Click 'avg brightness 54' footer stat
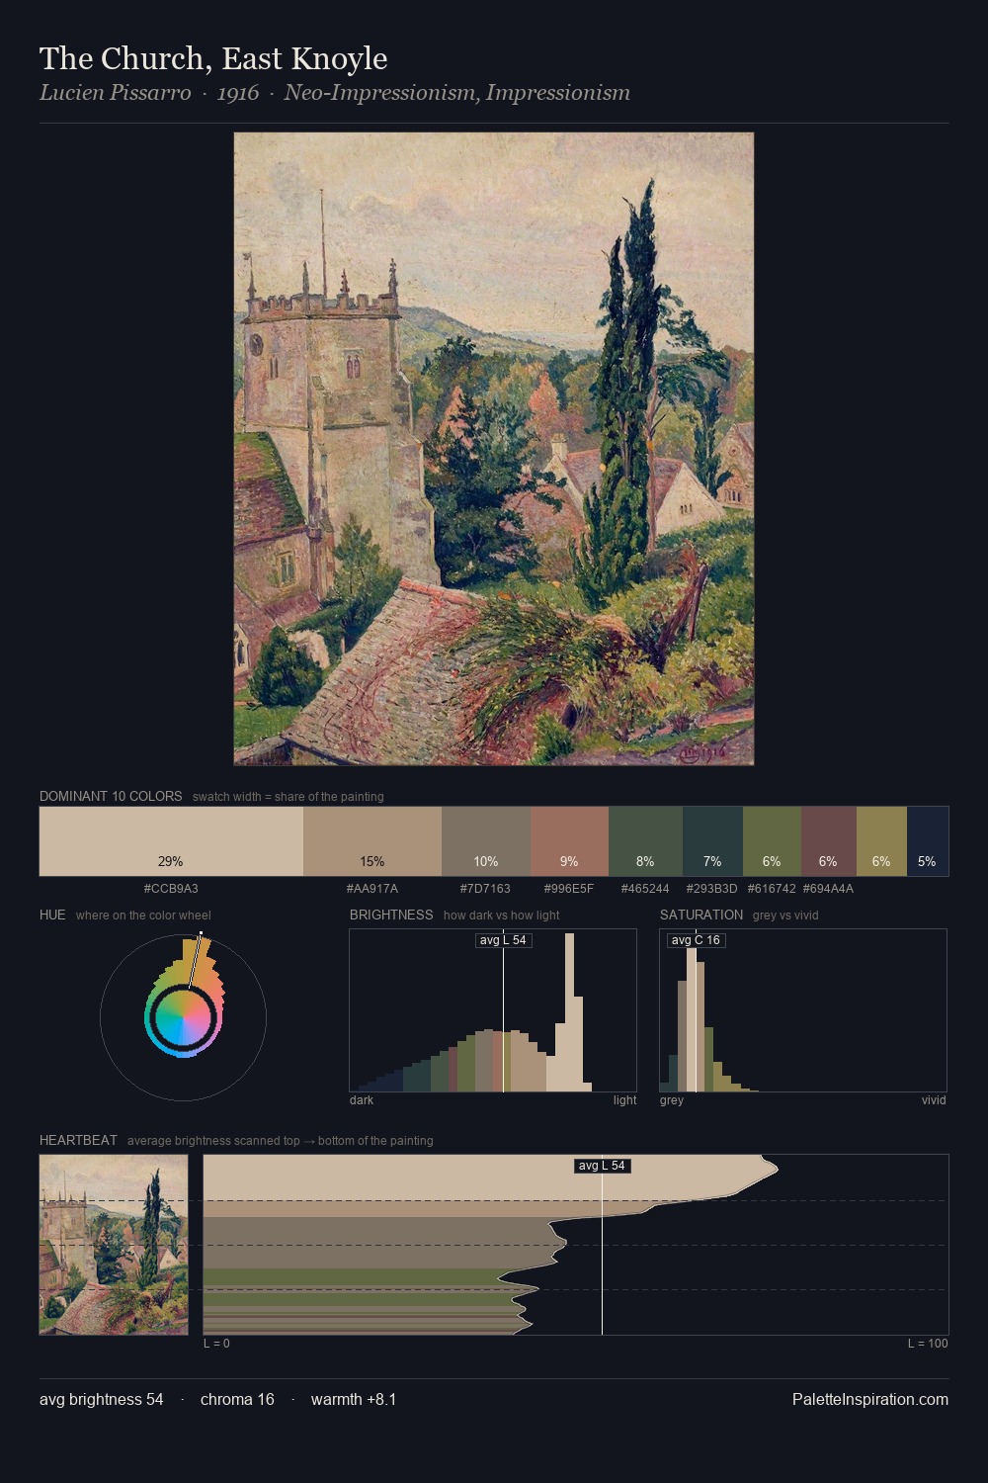This screenshot has width=988, height=1483. [x=102, y=1399]
